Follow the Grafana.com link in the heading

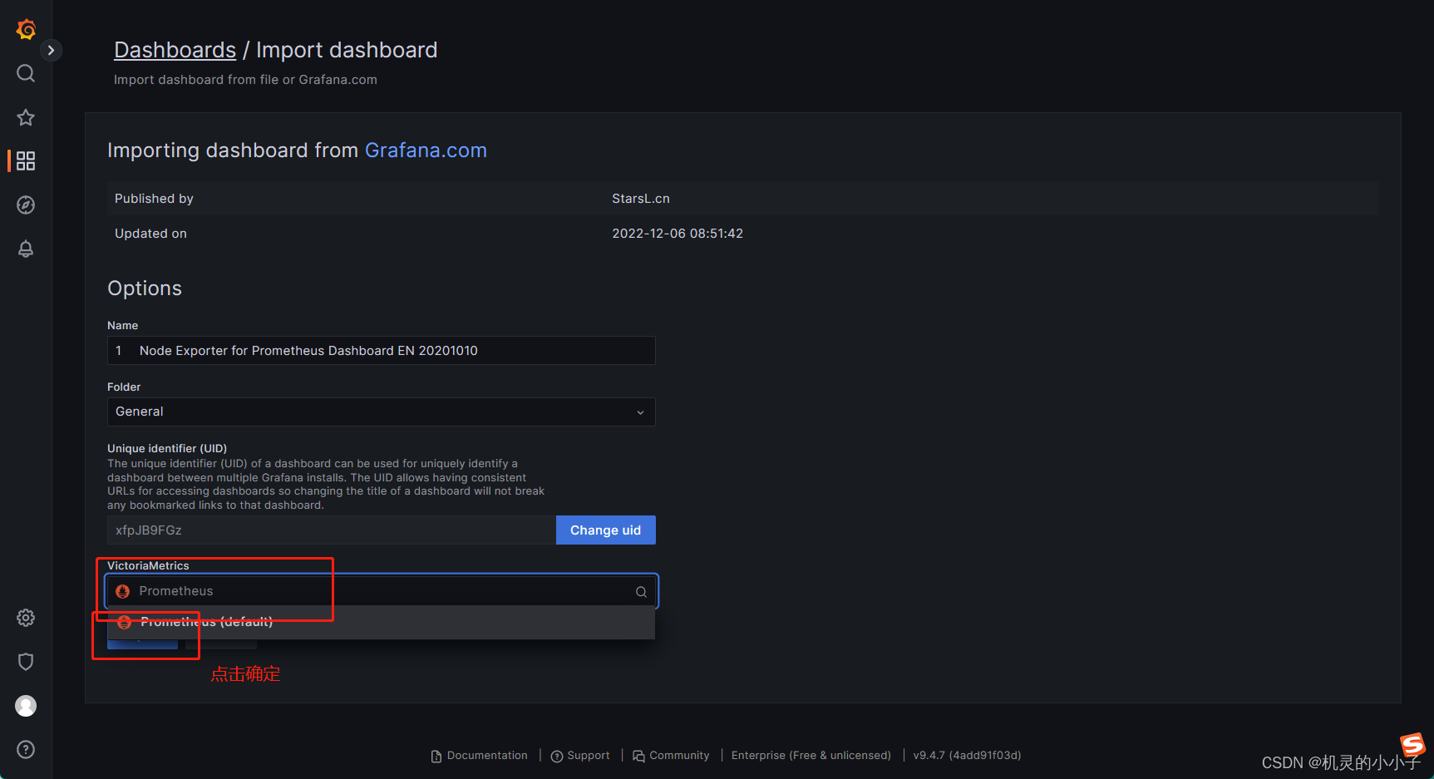point(426,150)
